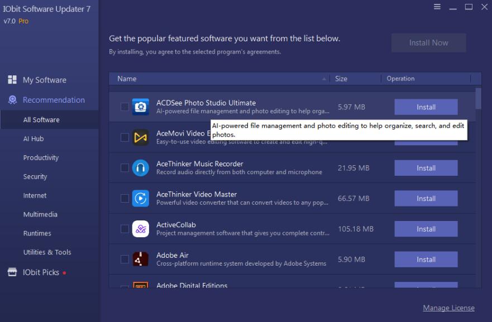This screenshot has width=492, height=322.
Task: Open the Utilities & Tools category
Action: point(47,252)
